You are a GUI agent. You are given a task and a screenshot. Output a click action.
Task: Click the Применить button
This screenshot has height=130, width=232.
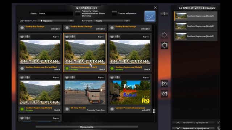point(87,127)
